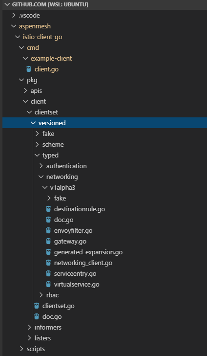207x356 pixels.
Task: Click the Go icon next to networking_client.go
Action: pos(48,263)
